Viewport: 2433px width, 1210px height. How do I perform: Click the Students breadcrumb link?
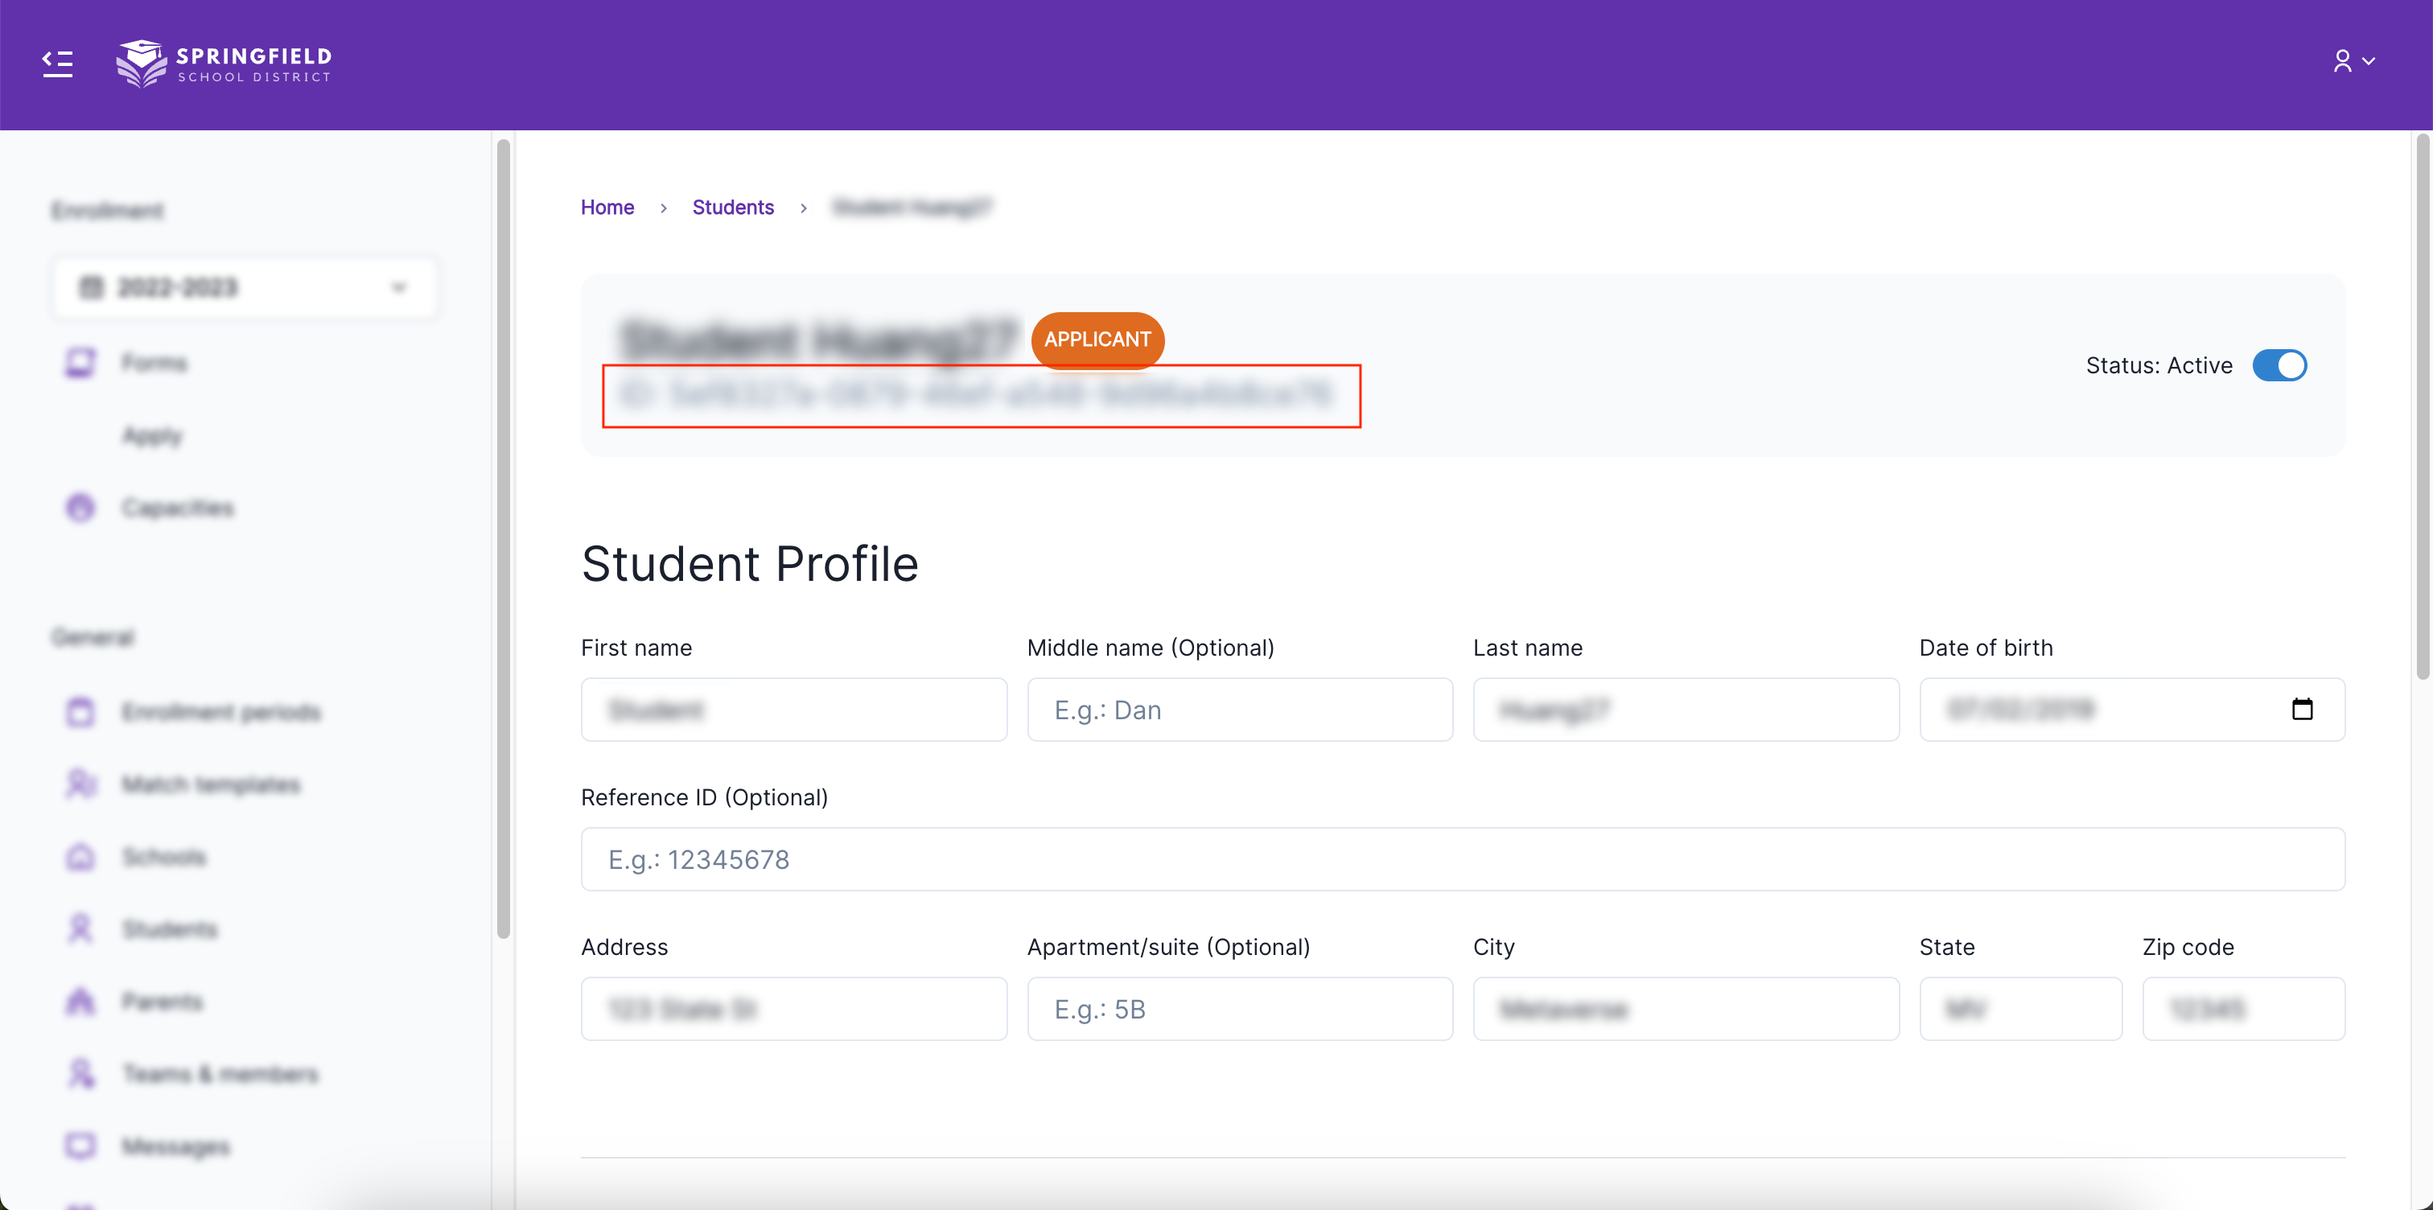732,207
